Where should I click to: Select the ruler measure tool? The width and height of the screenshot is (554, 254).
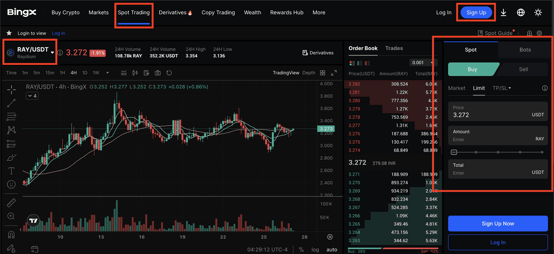pos(12,203)
